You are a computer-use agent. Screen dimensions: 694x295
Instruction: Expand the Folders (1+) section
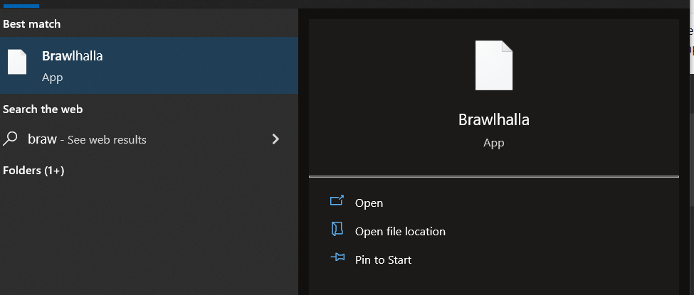(33, 171)
